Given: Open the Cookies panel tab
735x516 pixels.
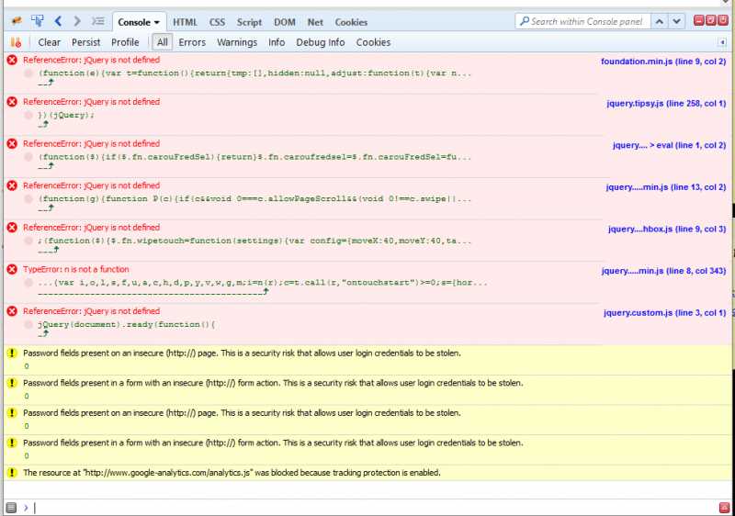Looking at the screenshot, I should tap(351, 22).
